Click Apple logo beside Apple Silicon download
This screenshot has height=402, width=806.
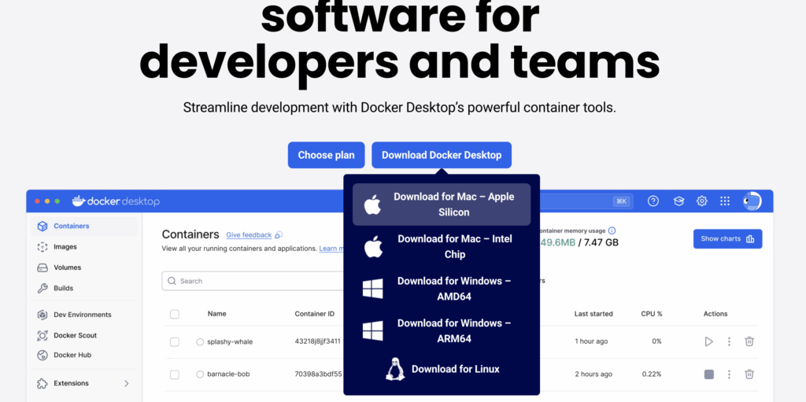(x=372, y=205)
